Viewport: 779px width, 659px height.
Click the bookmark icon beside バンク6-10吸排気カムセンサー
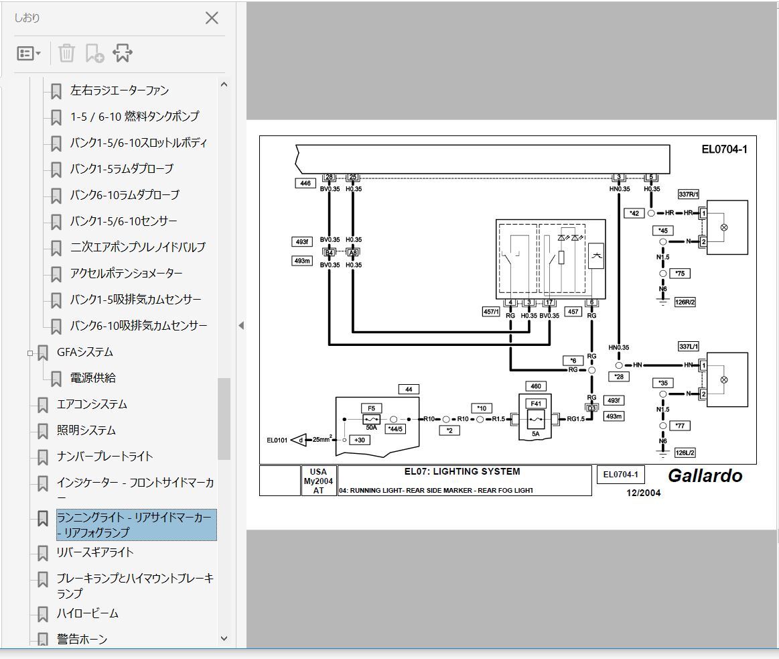pyautogui.click(x=56, y=326)
